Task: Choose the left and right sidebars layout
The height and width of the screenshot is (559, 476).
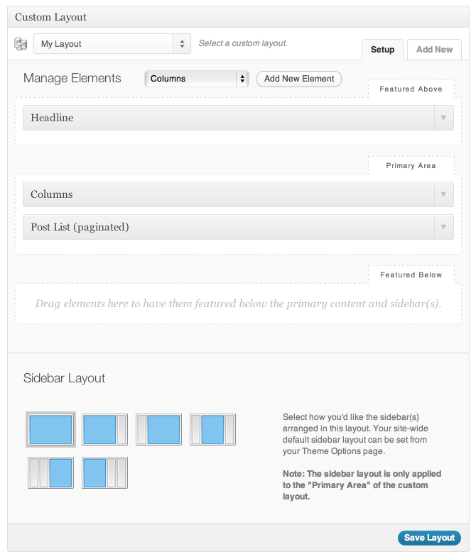Action: click(212, 430)
